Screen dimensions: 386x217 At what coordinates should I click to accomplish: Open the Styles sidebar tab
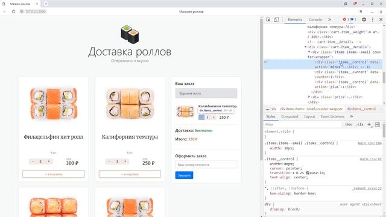coord(271,116)
